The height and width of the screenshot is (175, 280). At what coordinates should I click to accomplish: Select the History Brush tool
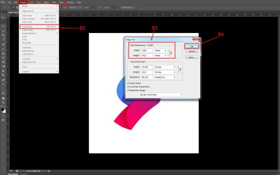(3, 58)
